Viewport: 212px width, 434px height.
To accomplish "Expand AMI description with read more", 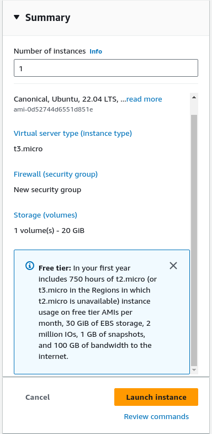I will pos(144,99).
